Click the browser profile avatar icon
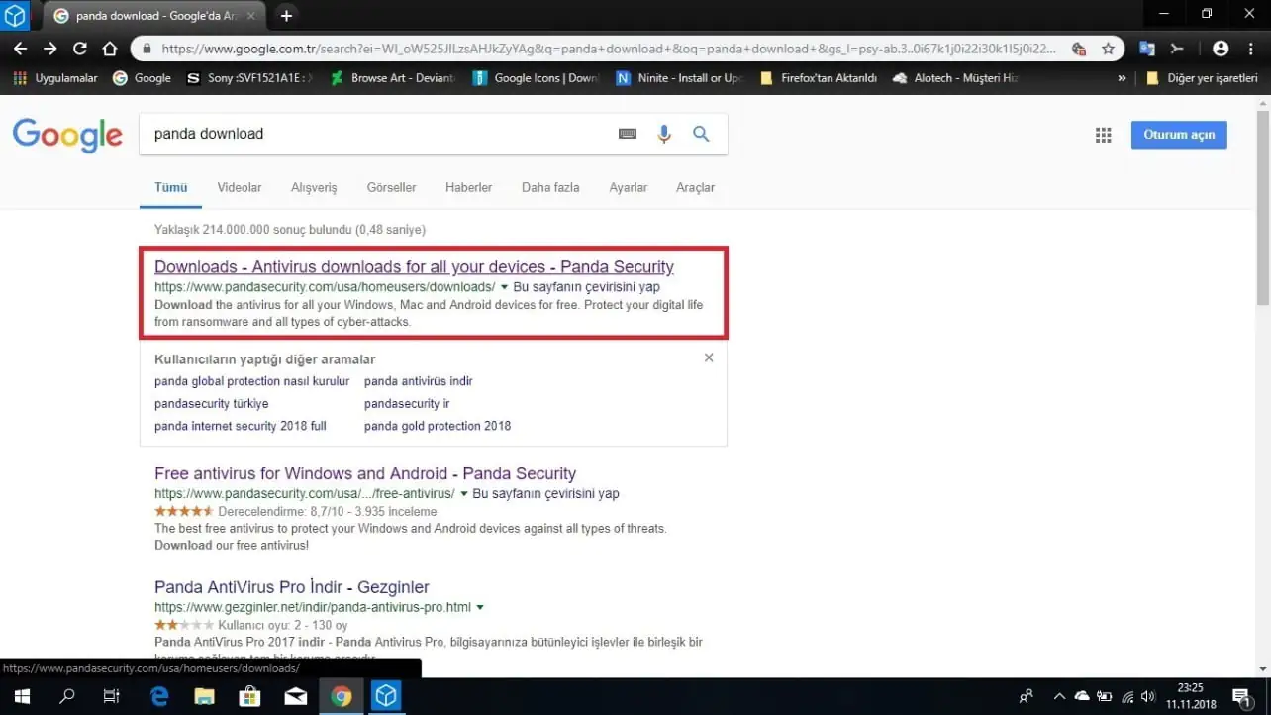This screenshot has height=715, width=1271. pyautogui.click(x=1221, y=47)
